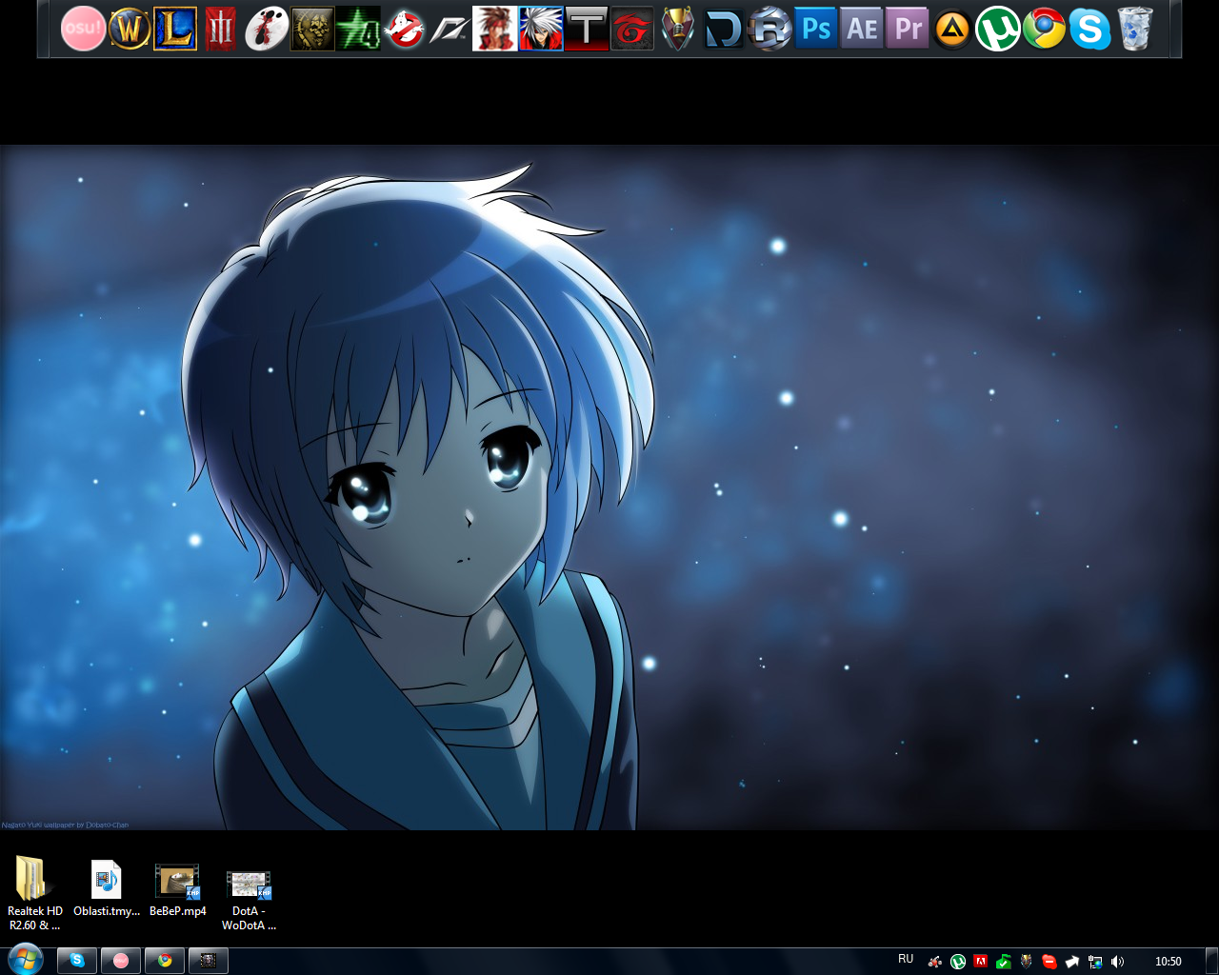The width and height of the screenshot is (1219, 975).
Task: Expand the hidden system tray icons
Action: (1072, 960)
